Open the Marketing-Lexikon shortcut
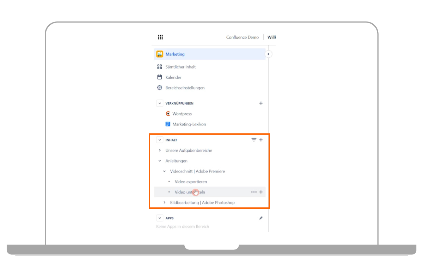This screenshot has height=278, width=423. [x=189, y=124]
